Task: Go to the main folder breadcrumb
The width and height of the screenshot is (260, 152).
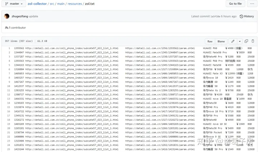Action: (x=61, y=4)
